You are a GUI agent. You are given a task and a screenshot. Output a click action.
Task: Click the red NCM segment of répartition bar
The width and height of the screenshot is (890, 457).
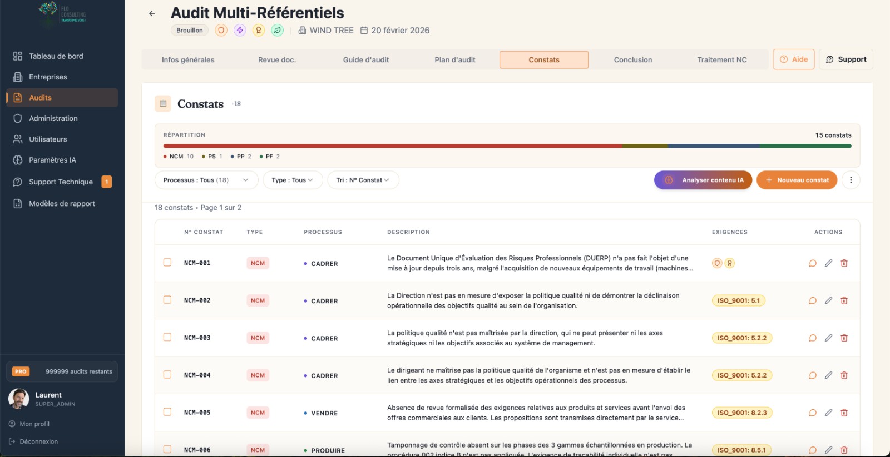coord(393,146)
